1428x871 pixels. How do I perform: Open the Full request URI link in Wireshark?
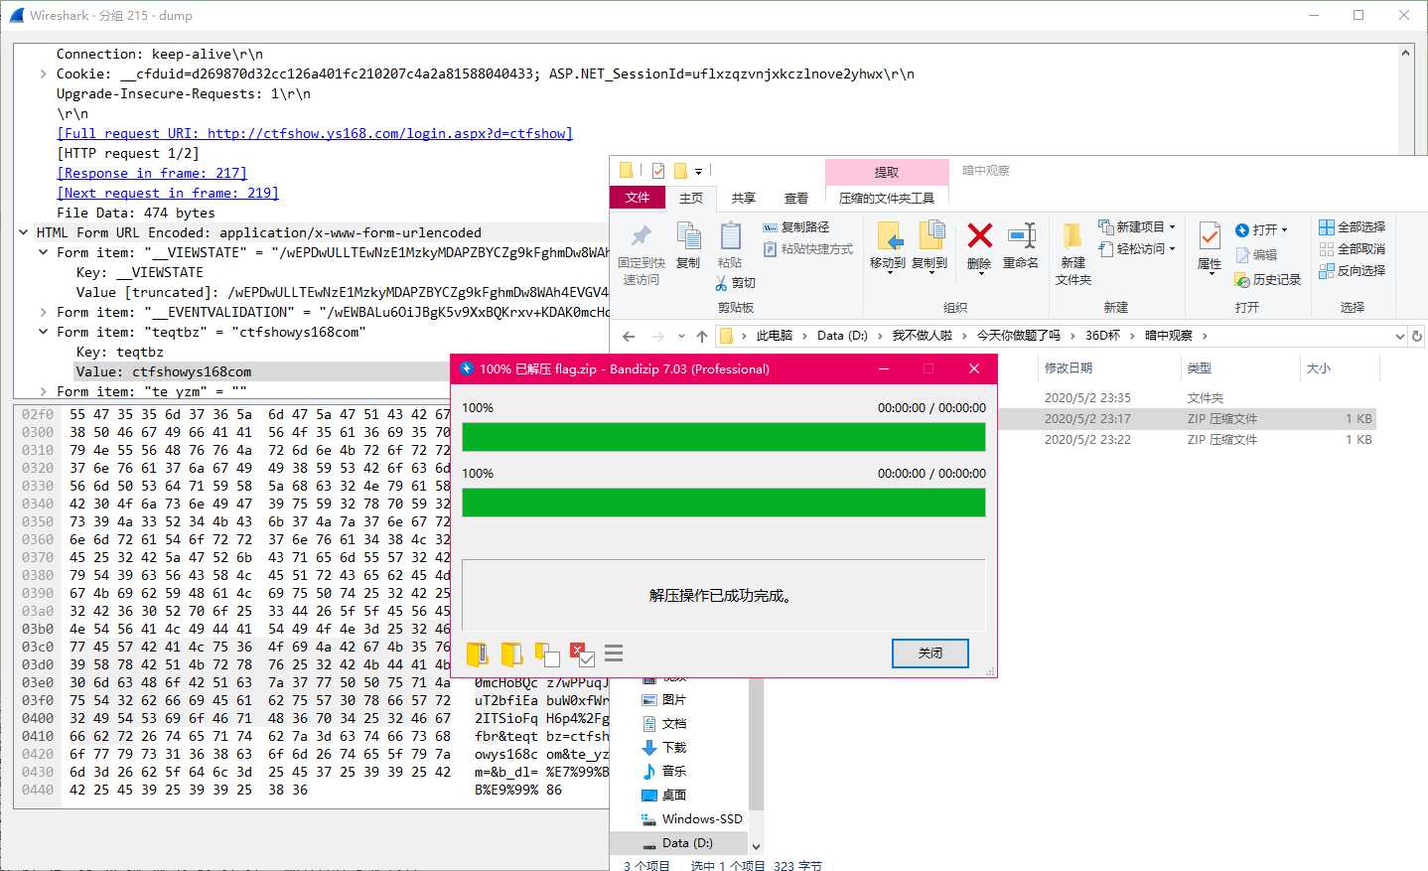[x=315, y=133]
